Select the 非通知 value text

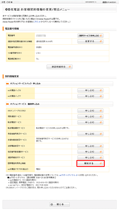[39, 47]
